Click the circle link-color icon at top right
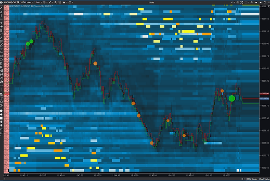The height and width of the screenshot is (181, 270). pos(246,2)
